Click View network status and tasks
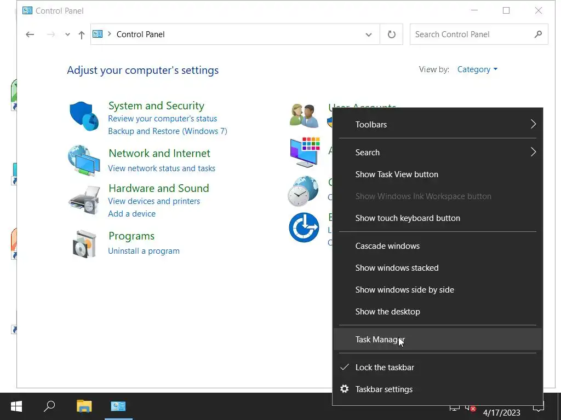The image size is (561, 420). pyautogui.click(x=162, y=168)
